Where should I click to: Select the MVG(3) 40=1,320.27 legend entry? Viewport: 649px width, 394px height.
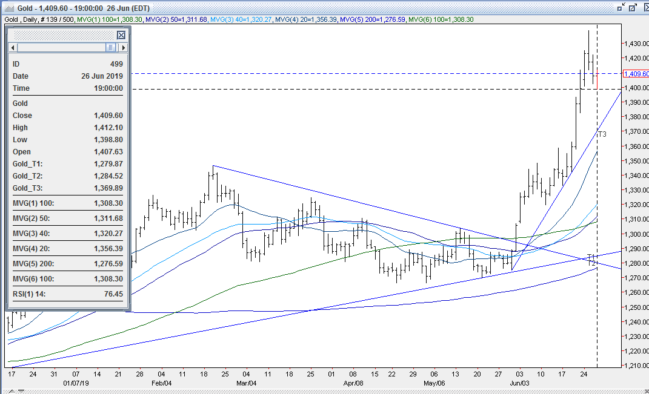click(x=241, y=19)
